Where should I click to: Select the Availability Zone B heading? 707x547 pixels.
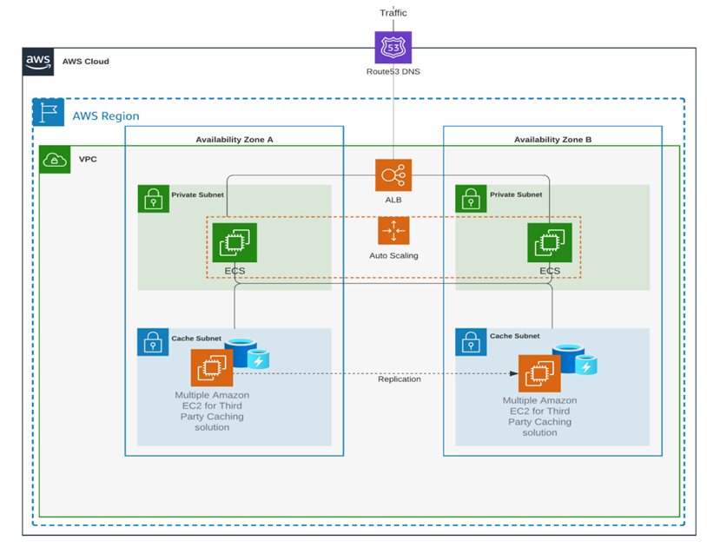pyautogui.click(x=552, y=140)
